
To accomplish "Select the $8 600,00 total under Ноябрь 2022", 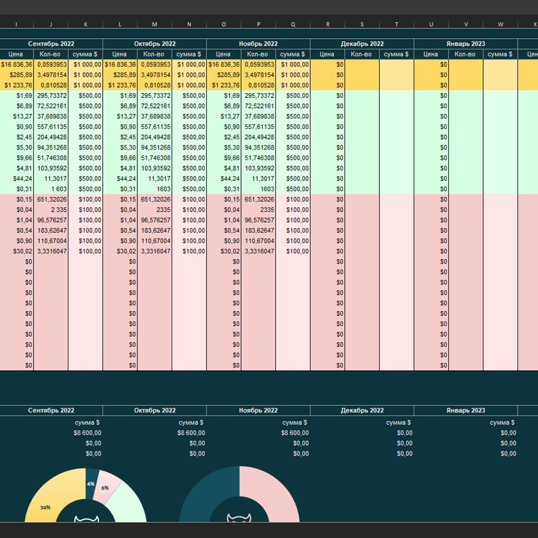I will pos(295,433).
